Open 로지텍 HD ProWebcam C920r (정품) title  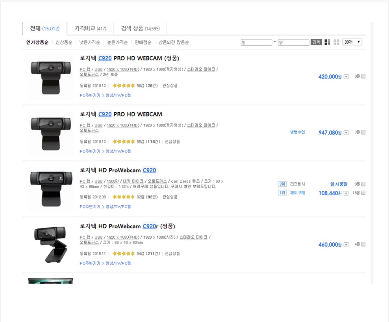127,227
